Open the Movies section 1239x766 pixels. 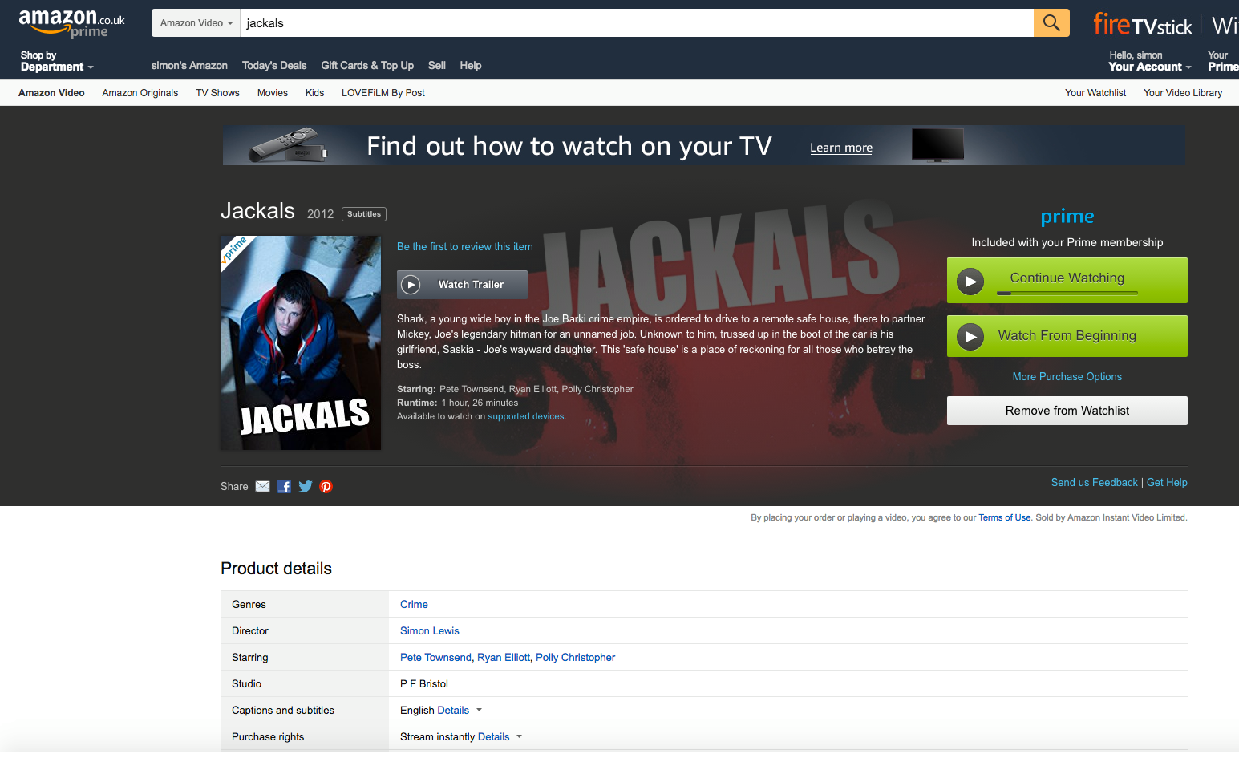(x=273, y=93)
